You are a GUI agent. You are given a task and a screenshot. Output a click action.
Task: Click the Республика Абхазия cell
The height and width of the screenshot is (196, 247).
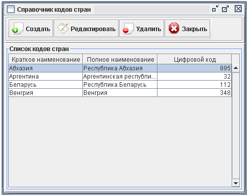coord(120,68)
